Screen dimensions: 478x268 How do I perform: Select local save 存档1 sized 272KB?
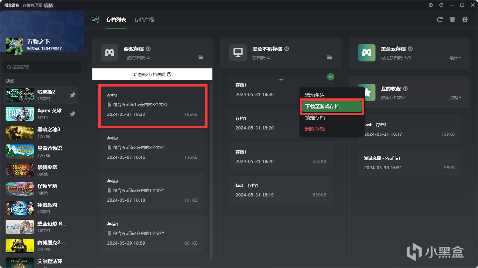pos(281,157)
